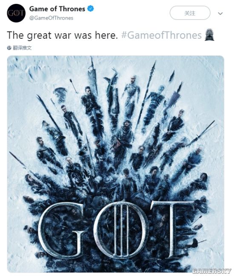
Task: Open the Game of Thrones display name
Action: [57, 9]
